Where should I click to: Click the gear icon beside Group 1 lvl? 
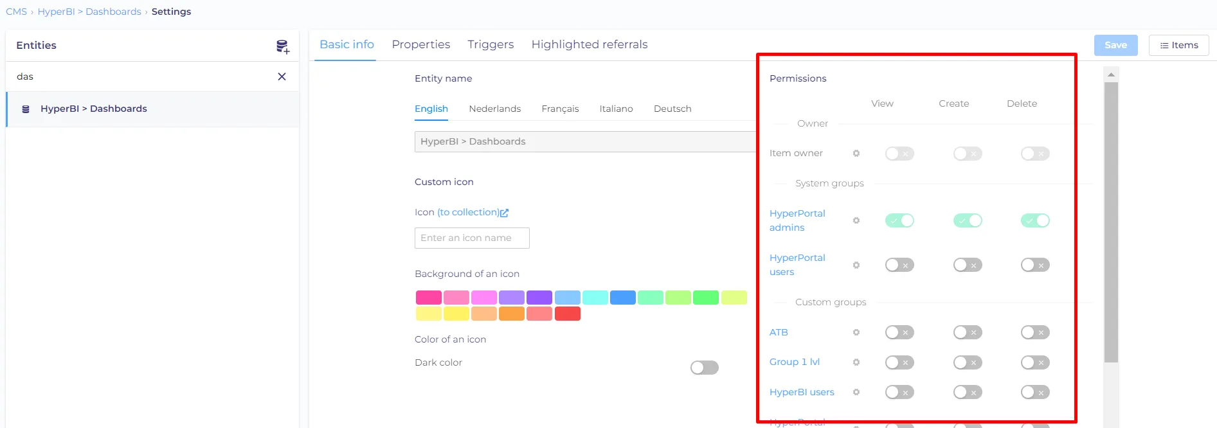(x=856, y=362)
